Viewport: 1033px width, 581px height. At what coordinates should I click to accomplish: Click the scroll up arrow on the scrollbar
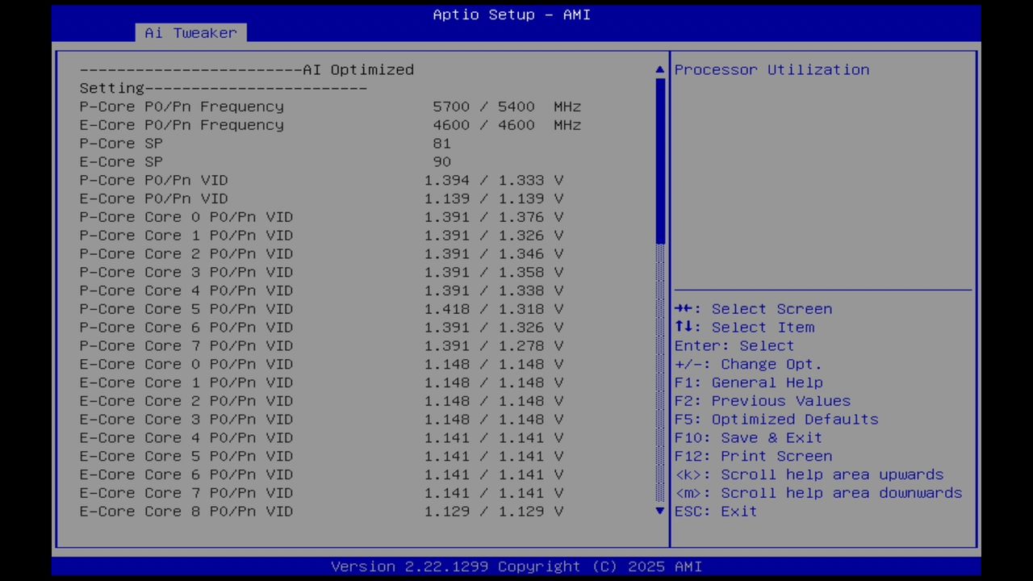coord(659,69)
